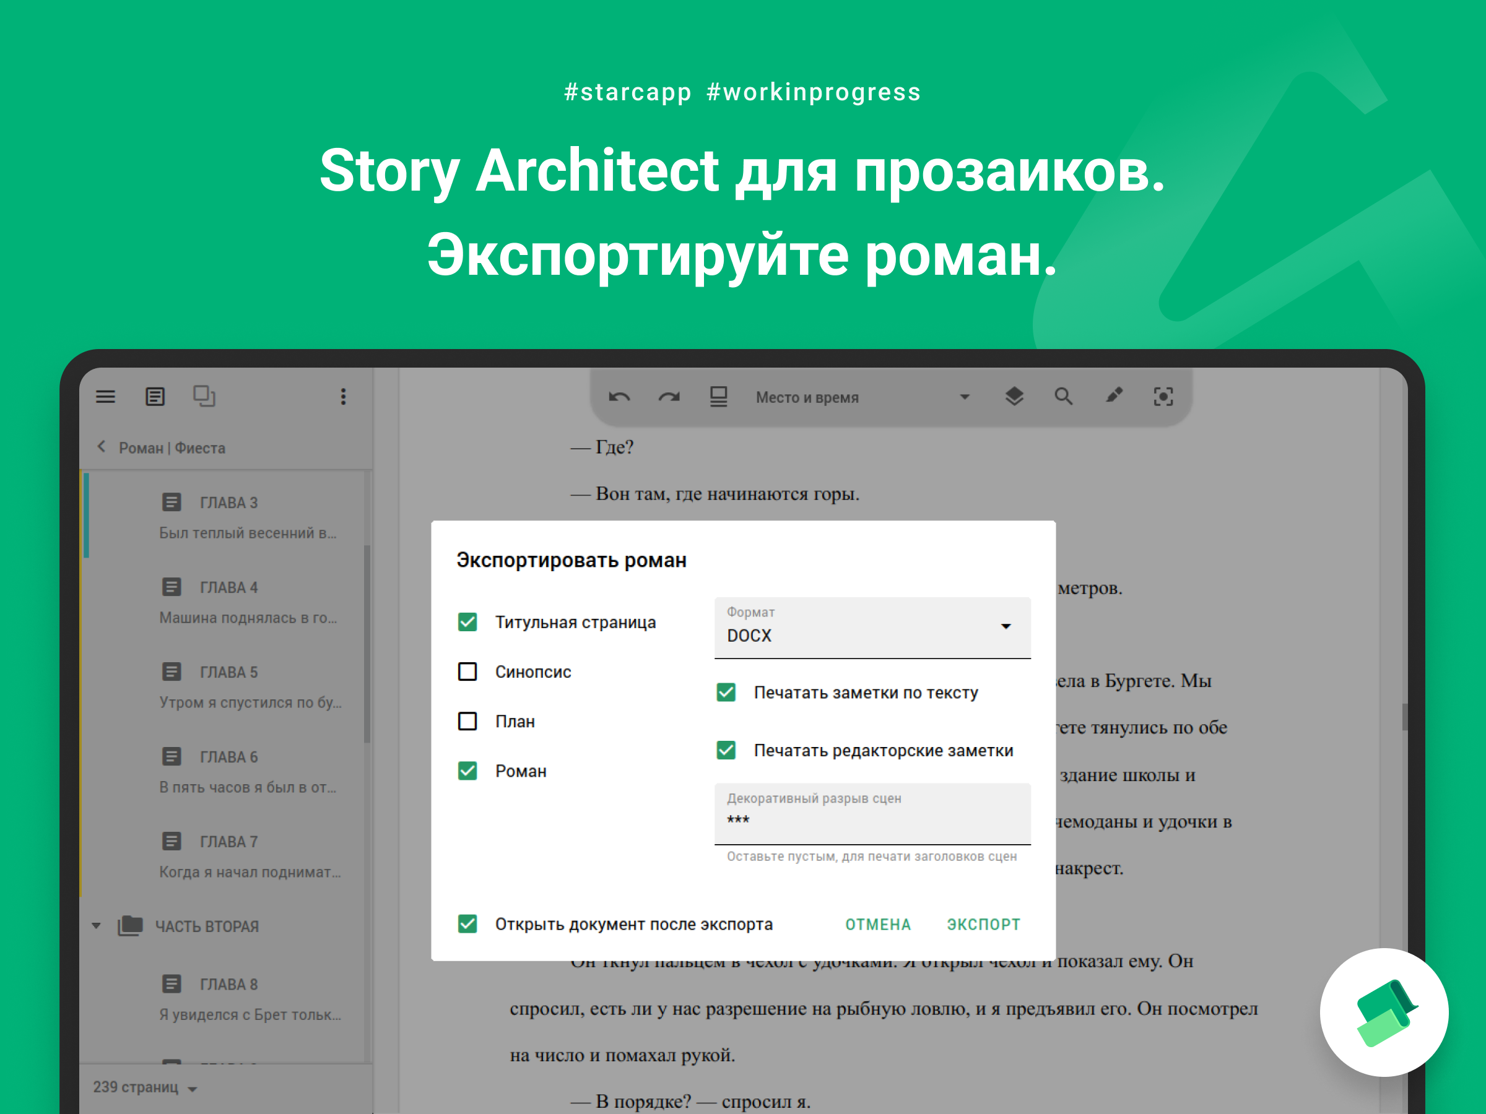Viewport: 1486px width, 1114px height.
Task: Open the hamburger menu
Action: (105, 397)
